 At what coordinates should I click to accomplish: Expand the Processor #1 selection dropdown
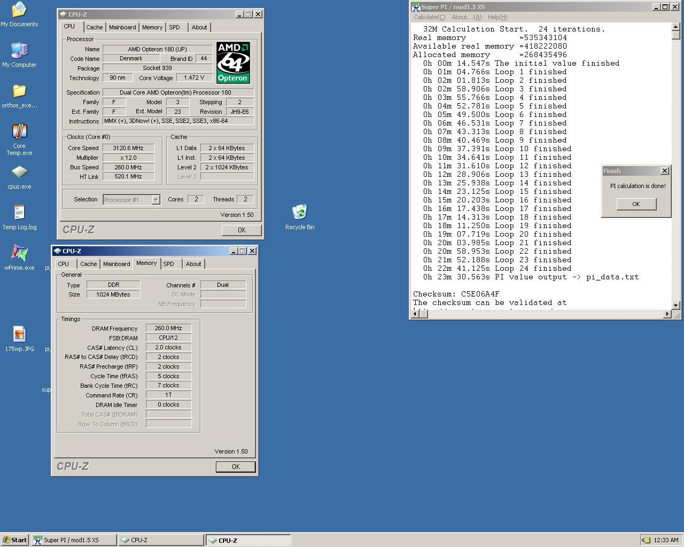click(156, 200)
